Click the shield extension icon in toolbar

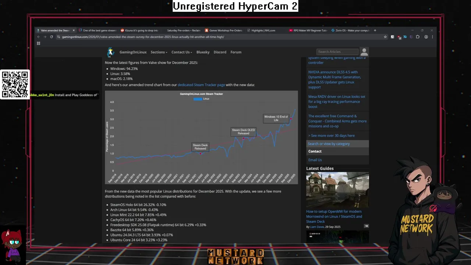pyautogui.click(x=392, y=37)
